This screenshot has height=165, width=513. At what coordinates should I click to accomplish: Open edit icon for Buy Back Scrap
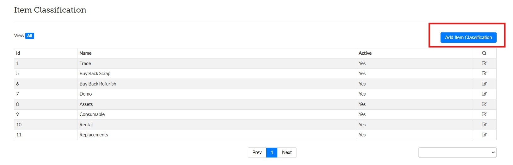[484, 73]
